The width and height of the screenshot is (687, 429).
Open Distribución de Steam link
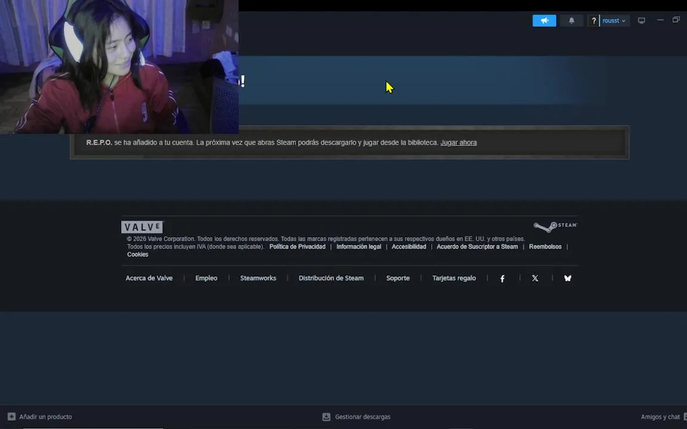click(x=331, y=278)
